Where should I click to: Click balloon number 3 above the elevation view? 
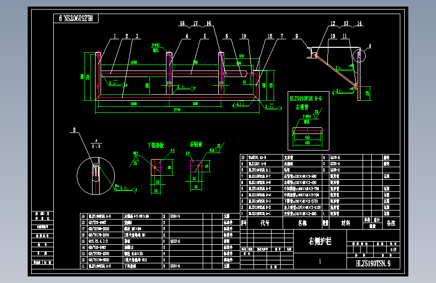coord(137,36)
